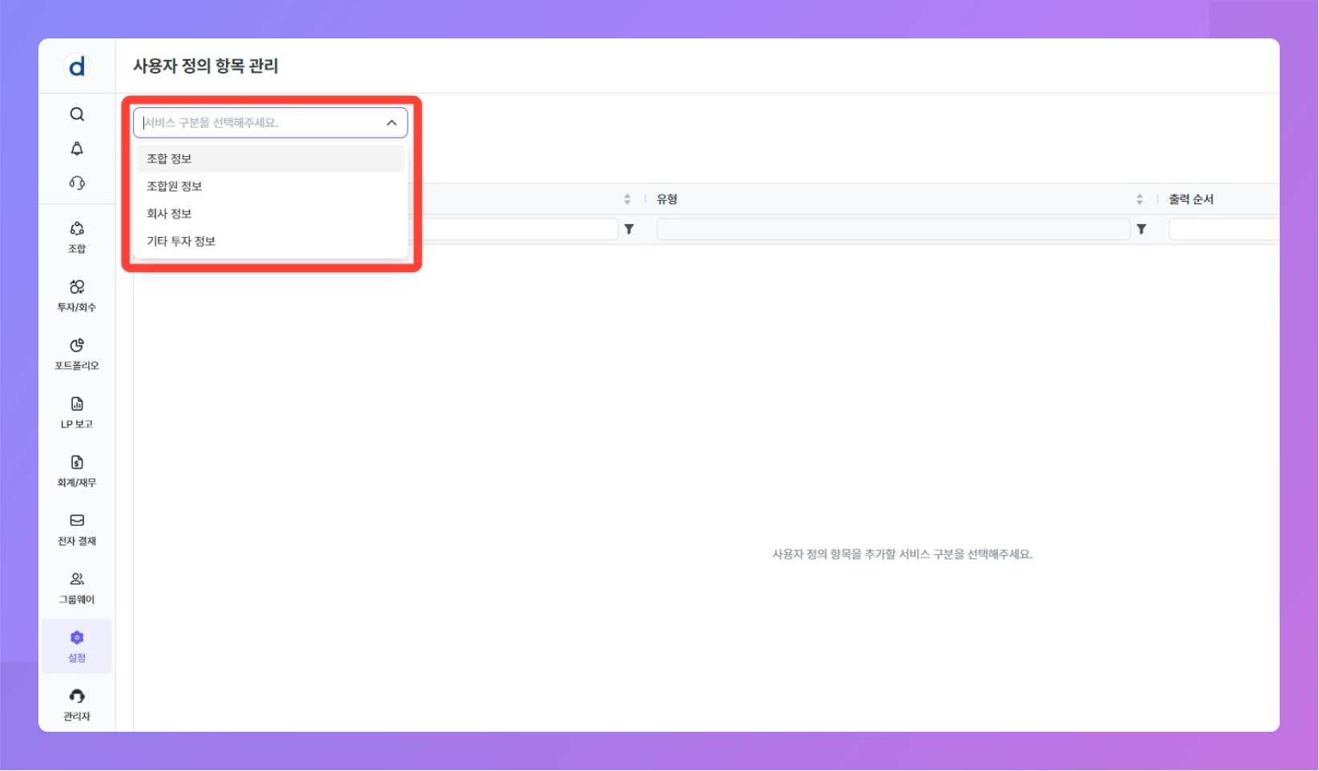Click the headset support icon
The width and height of the screenshot is (1319, 771).
(x=77, y=183)
